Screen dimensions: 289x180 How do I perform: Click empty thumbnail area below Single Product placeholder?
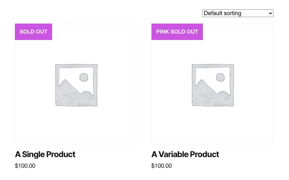75,127
